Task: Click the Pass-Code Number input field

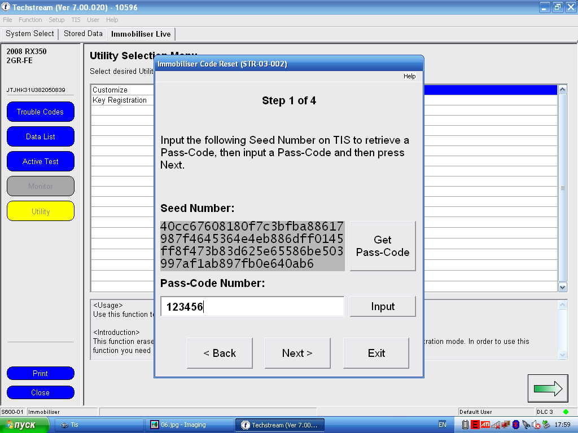Action: [x=252, y=306]
